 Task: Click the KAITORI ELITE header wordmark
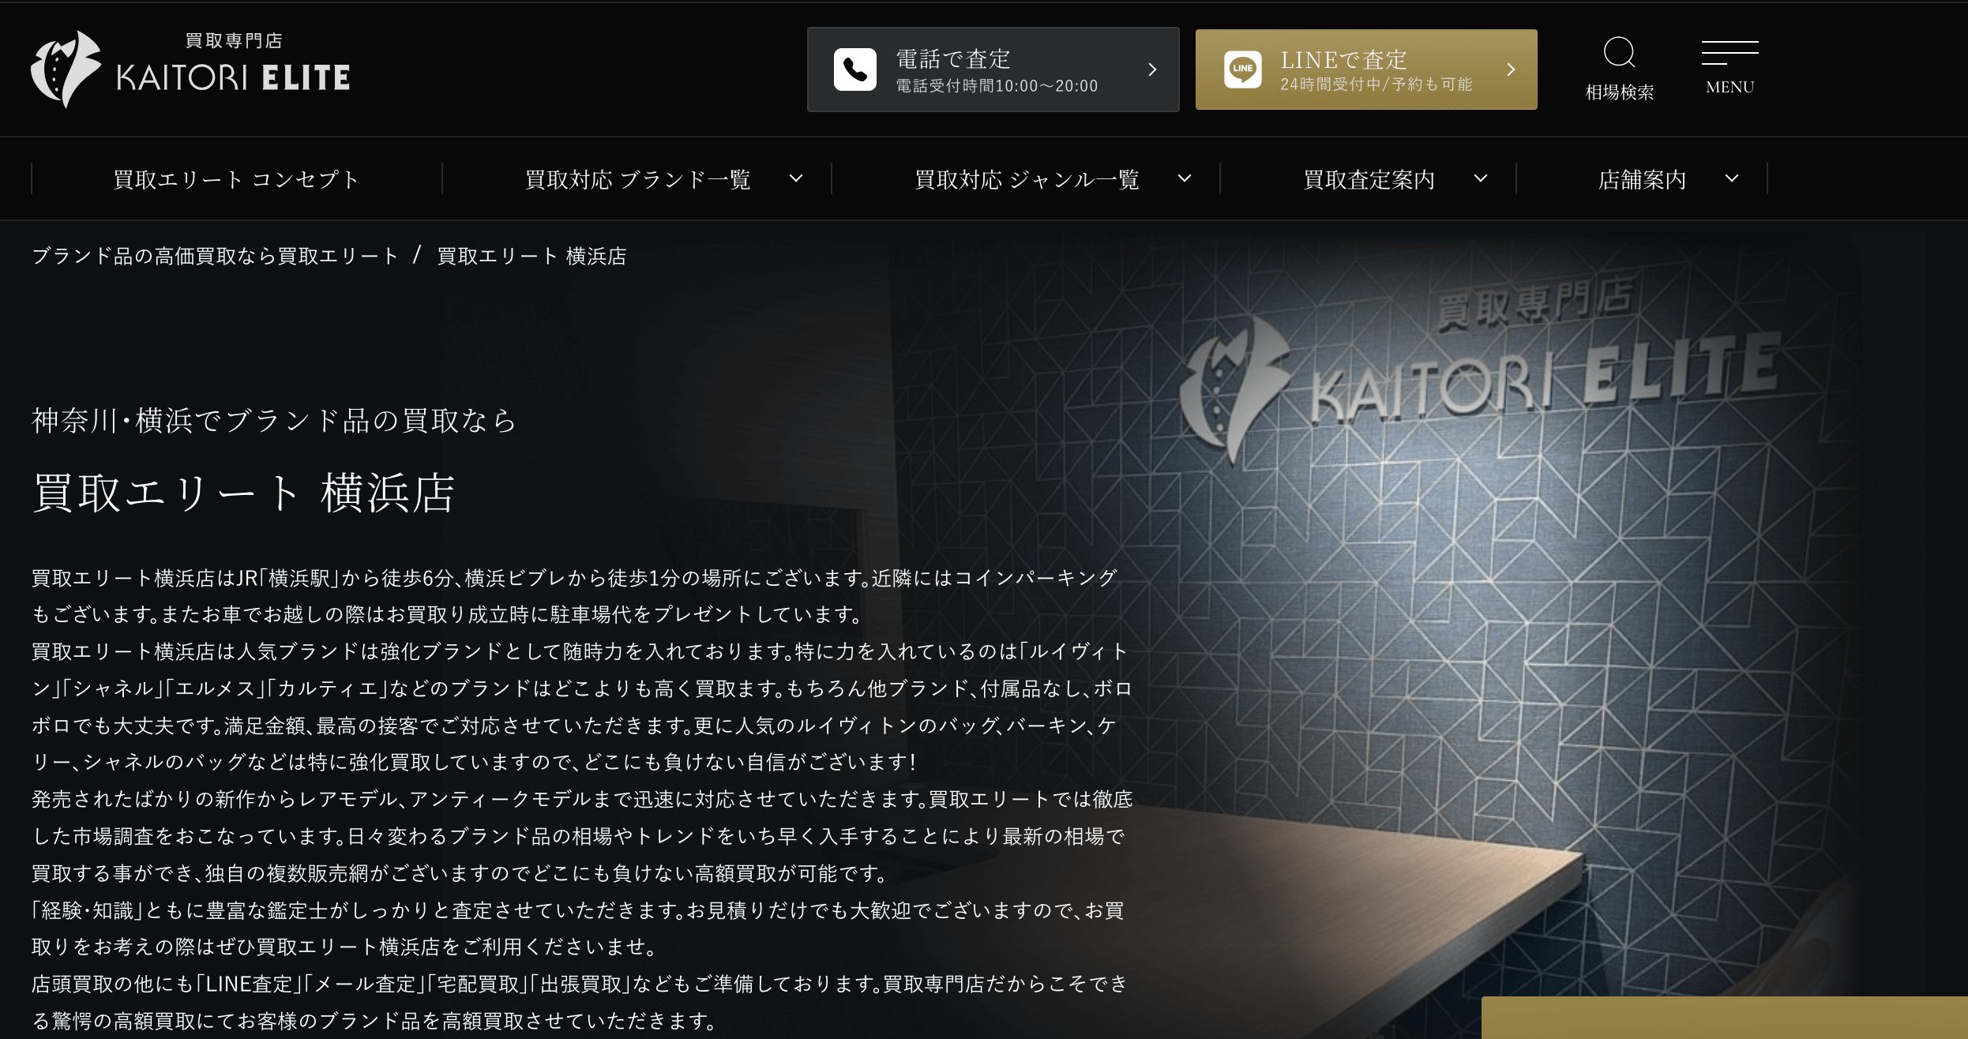[233, 77]
